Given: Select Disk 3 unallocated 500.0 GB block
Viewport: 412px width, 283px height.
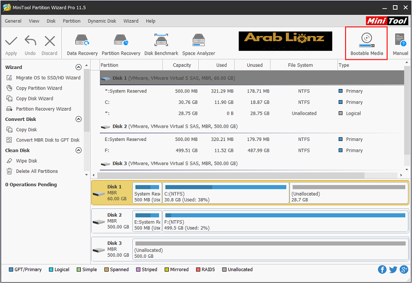Looking at the screenshot, I should [270, 250].
